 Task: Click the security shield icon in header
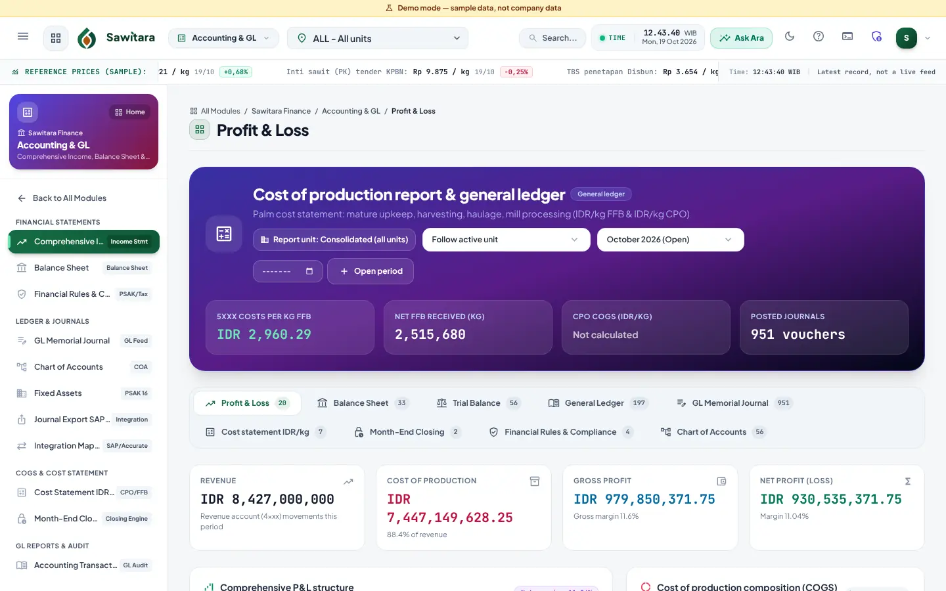(876, 37)
